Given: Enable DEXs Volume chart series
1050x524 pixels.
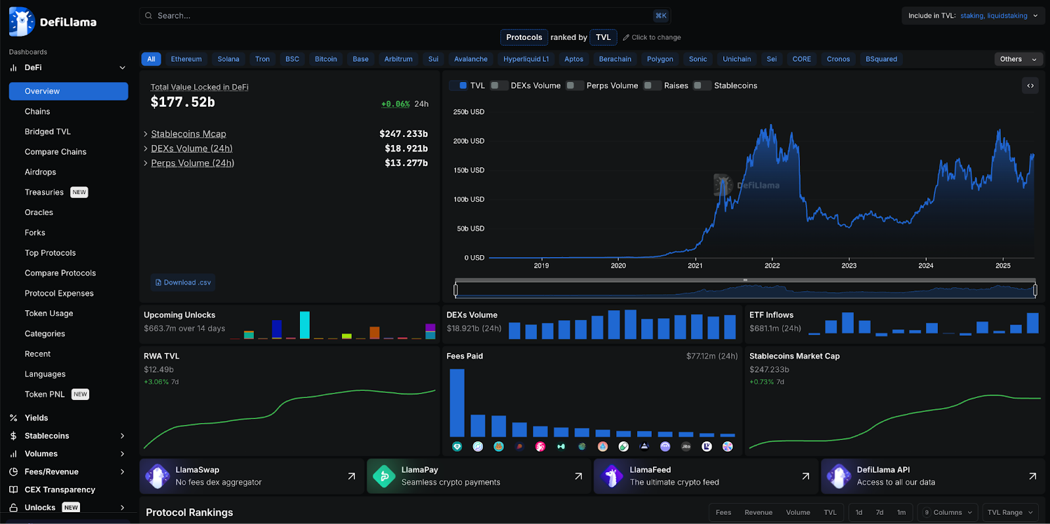Looking at the screenshot, I should pos(499,85).
